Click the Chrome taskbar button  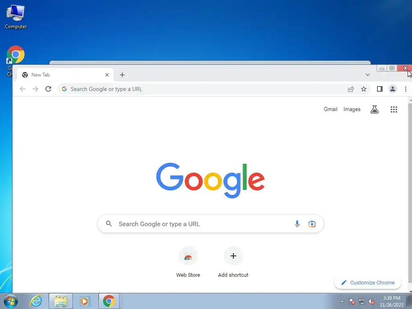click(109, 301)
